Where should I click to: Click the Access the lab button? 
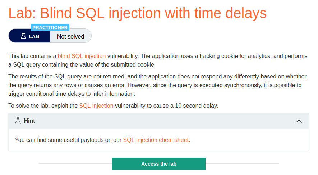coord(159,164)
